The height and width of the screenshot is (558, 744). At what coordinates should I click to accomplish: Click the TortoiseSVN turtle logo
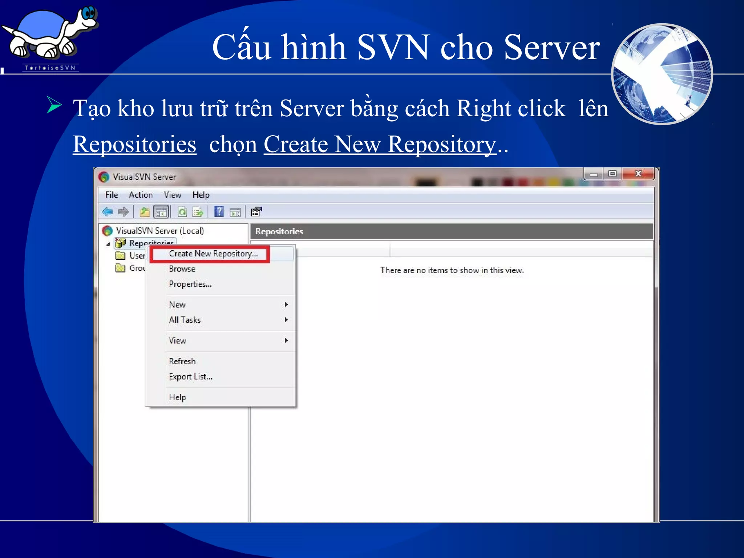pyautogui.click(x=49, y=38)
